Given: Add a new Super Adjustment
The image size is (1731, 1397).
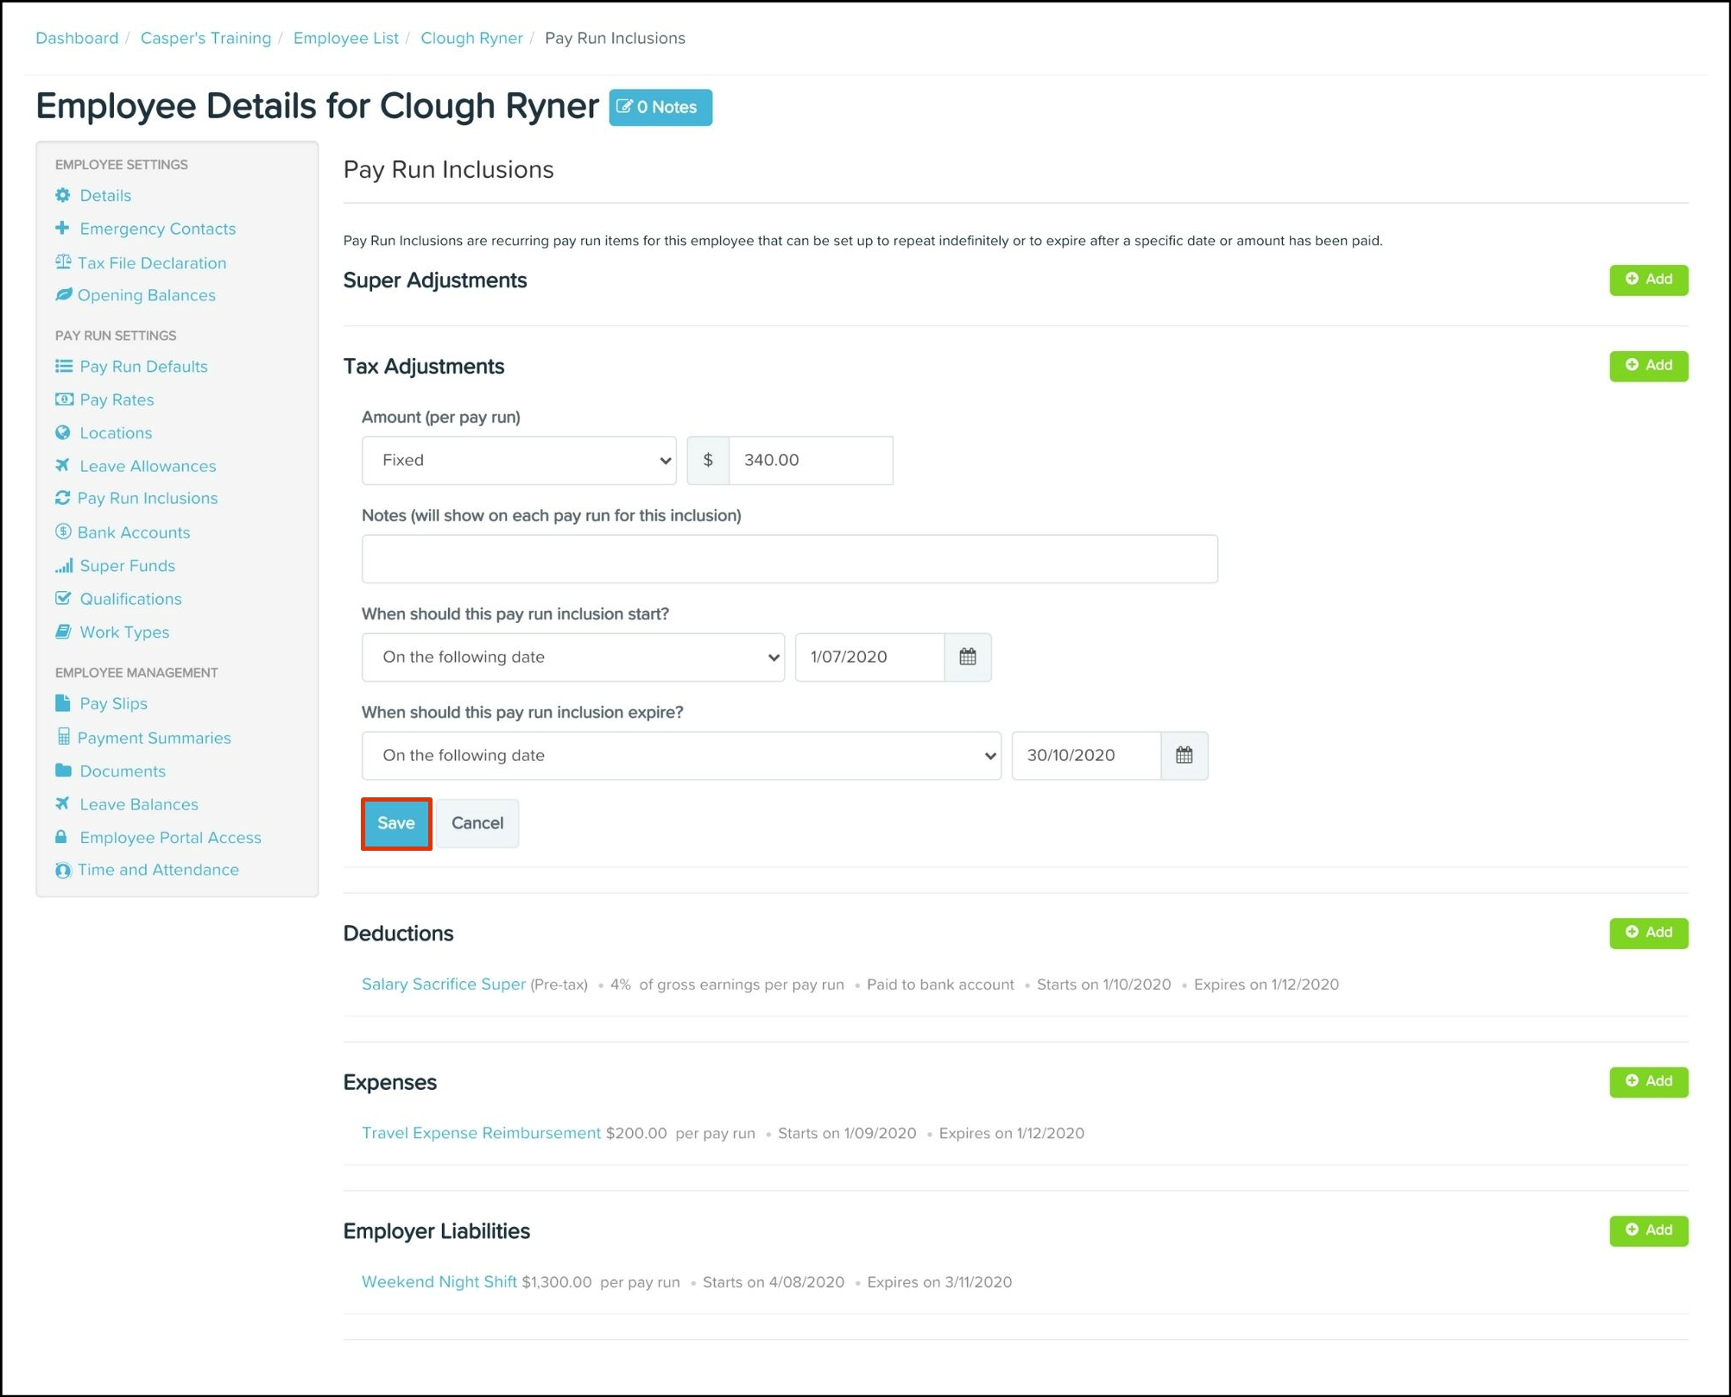Looking at the screenshot, I should click(1647, 280).
